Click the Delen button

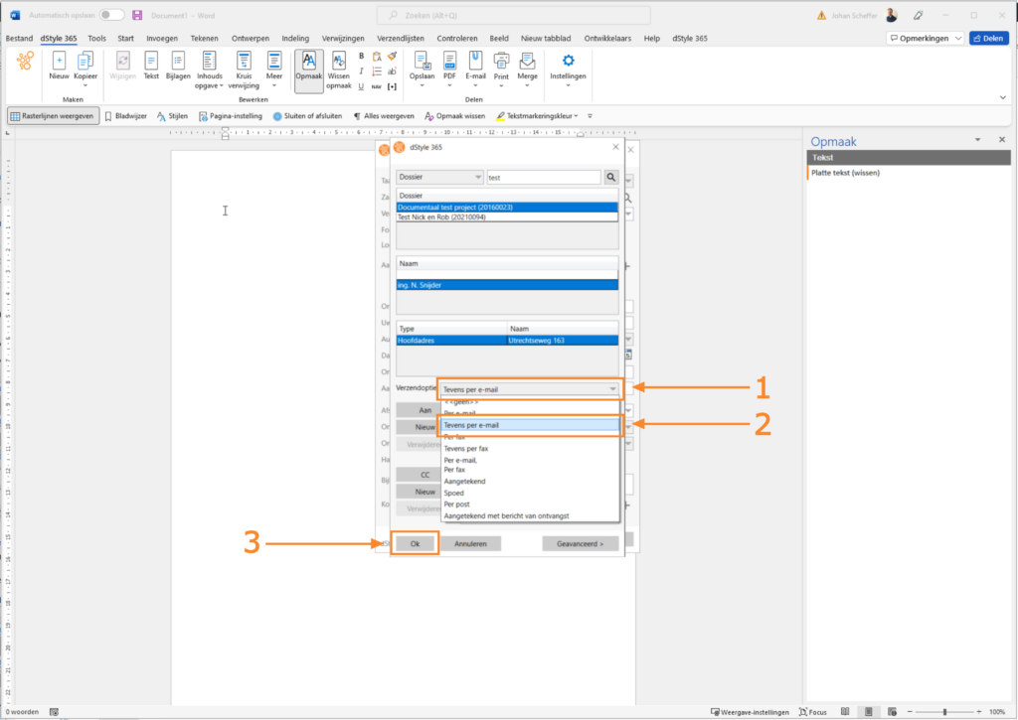[x=989, y=39]
